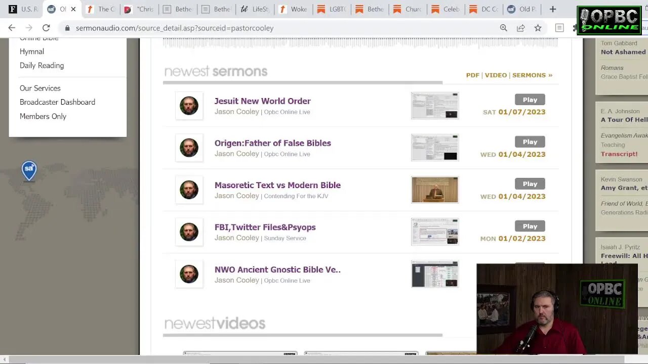Go back using the browser back arrow

pos(12,28)
